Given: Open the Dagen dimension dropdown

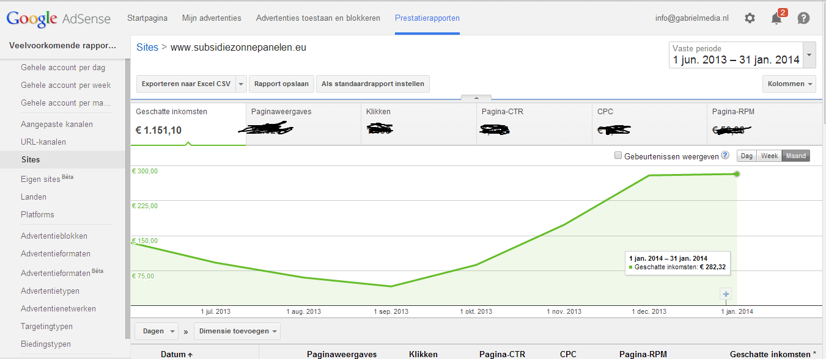Looking at the screenshot, I should pyautogui.click(x=157, y=332).
